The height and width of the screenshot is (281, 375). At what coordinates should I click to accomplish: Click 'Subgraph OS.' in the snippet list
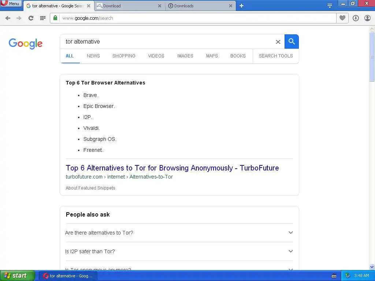pos(100,139)
